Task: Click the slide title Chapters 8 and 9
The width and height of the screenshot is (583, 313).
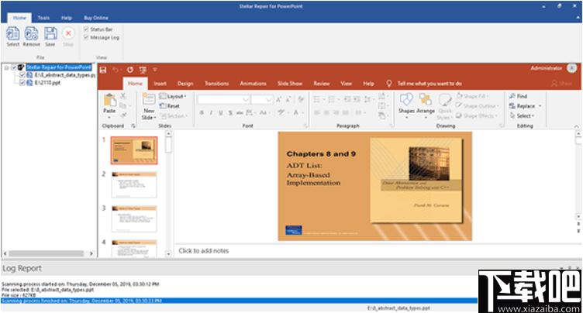Action: point(321,153)
